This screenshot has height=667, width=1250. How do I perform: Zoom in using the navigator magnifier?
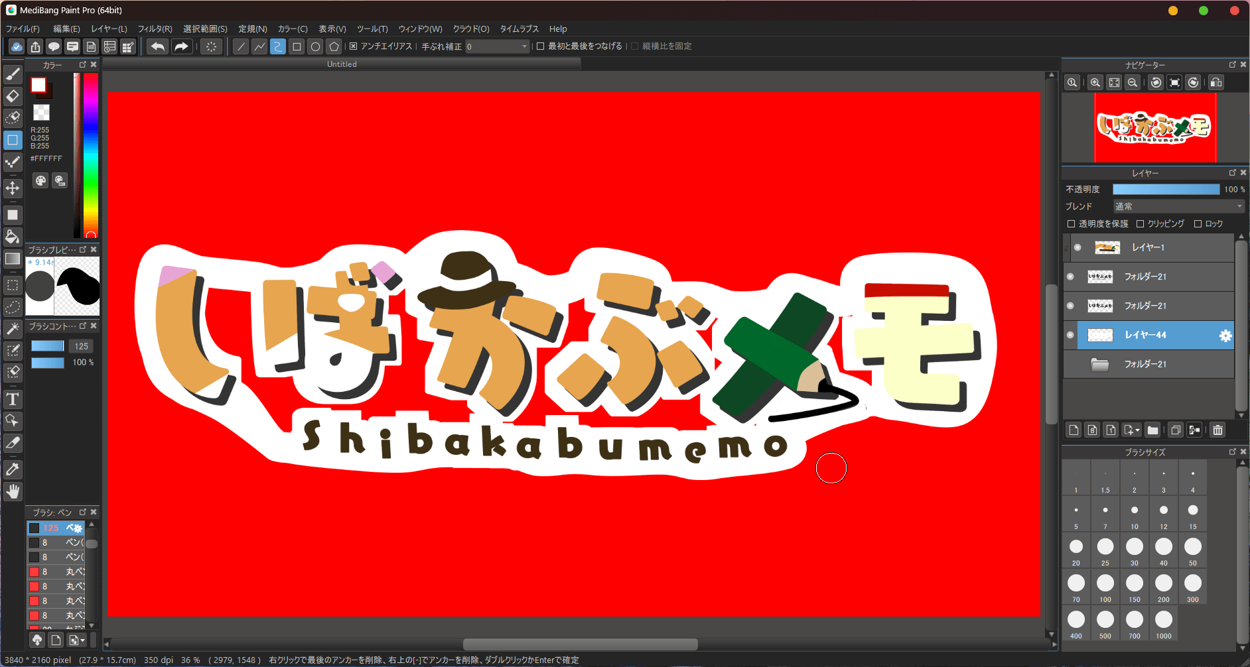(x=1094, y=82)
